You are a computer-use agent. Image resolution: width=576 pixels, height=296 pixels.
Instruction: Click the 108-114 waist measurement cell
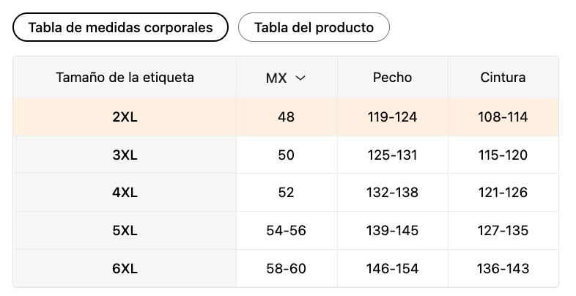click(503, 117)
